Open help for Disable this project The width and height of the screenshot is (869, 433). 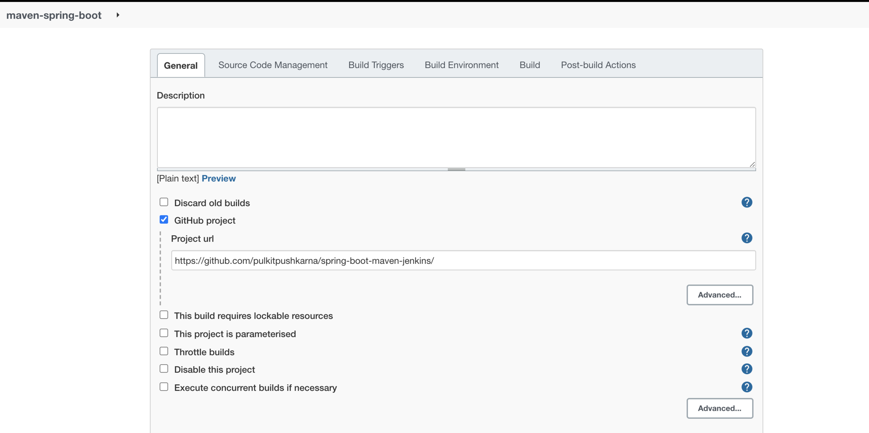click(x=746, y=369)
